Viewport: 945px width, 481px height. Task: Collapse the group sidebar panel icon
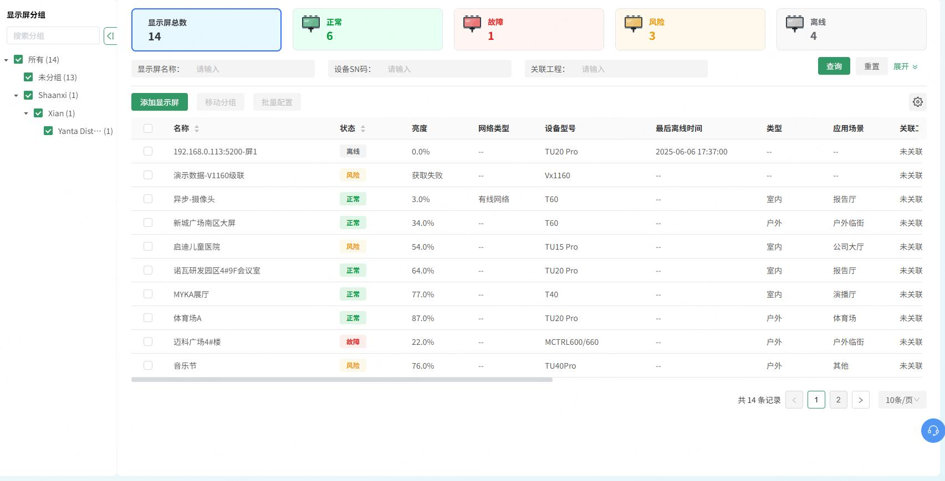coord(110,36)
